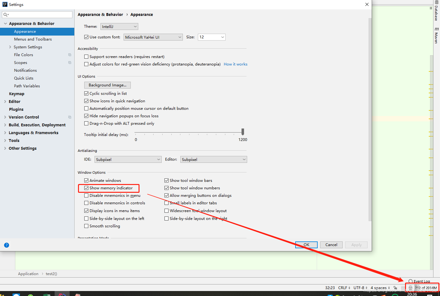Click the memory indicator 212 of 2014M
The height and width of the screenshot is (296, 440).
point(426,288)
